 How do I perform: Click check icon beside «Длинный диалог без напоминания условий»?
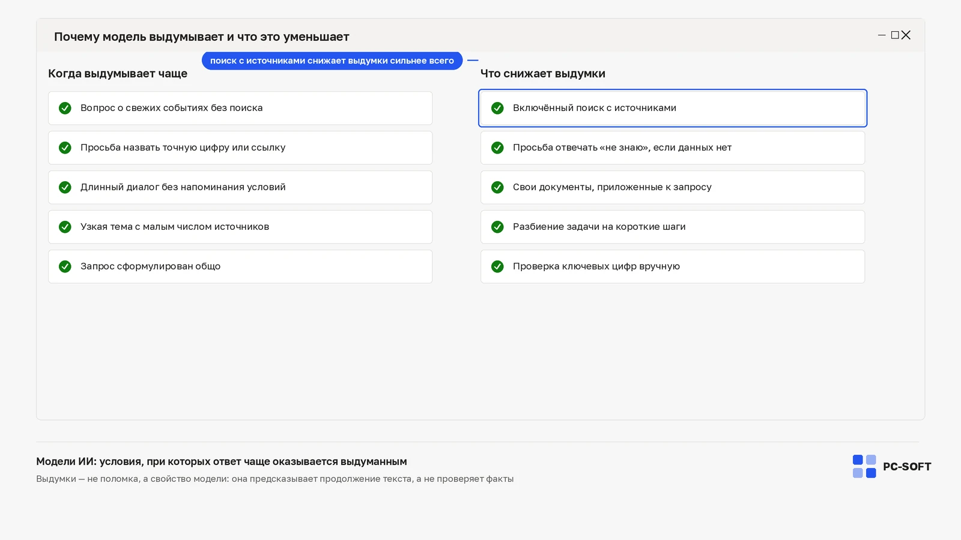tap(65, 187)
